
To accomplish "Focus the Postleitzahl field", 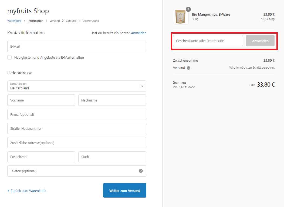I will [x=41, y=157].
